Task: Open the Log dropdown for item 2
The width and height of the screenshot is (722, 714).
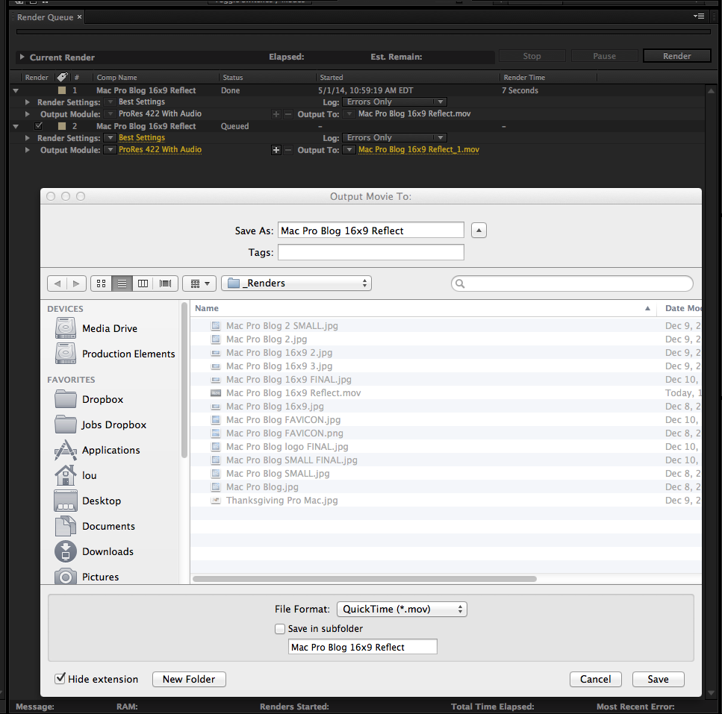Action: (x=394, y=137)
